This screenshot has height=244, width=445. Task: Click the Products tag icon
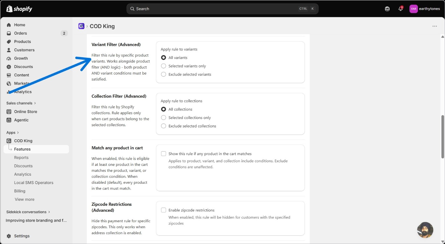[x=9, y=42]
